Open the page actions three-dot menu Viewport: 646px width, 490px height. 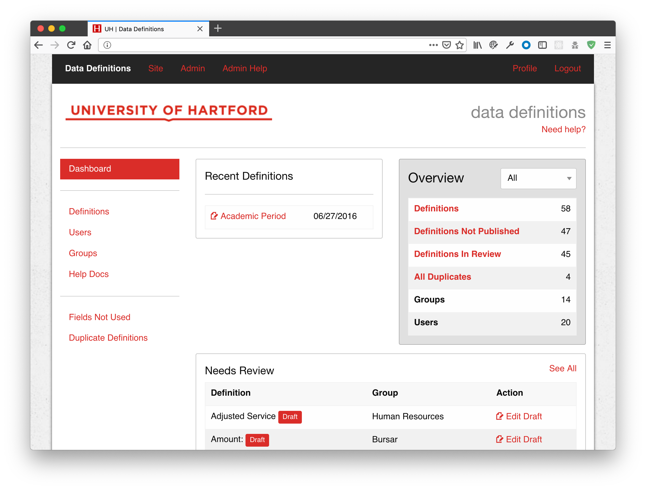point(433,45)
